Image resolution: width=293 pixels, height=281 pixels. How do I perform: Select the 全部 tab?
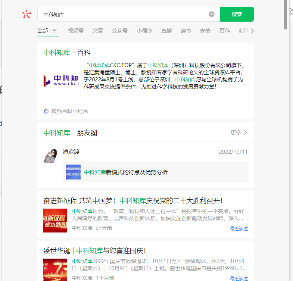click(x=43, y=31)
